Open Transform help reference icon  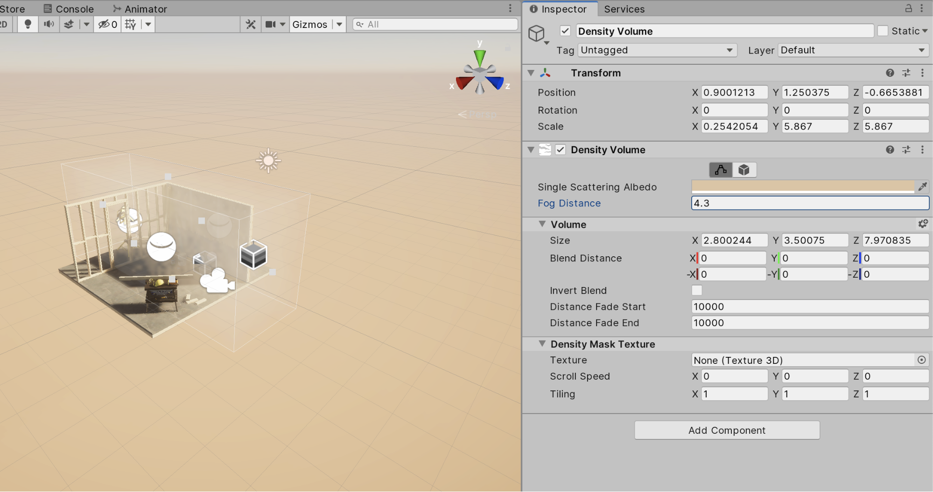point(890,73)
